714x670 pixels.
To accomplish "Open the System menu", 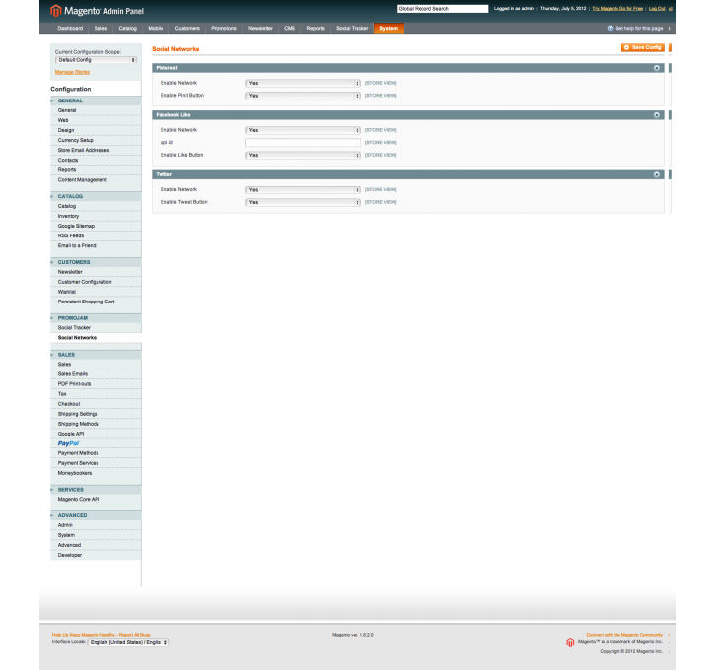I will [389, 29].
